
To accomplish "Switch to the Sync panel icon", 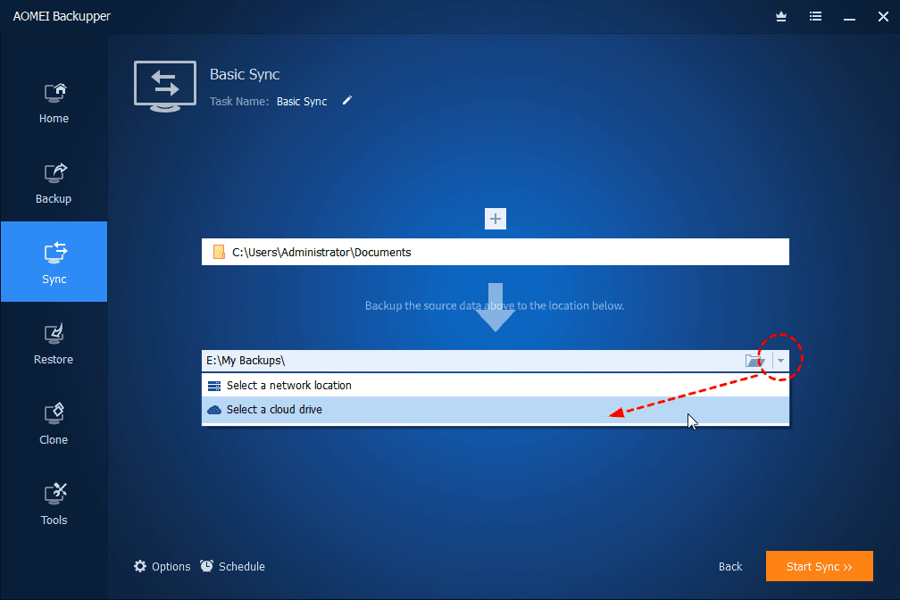I will pos(54,261).
